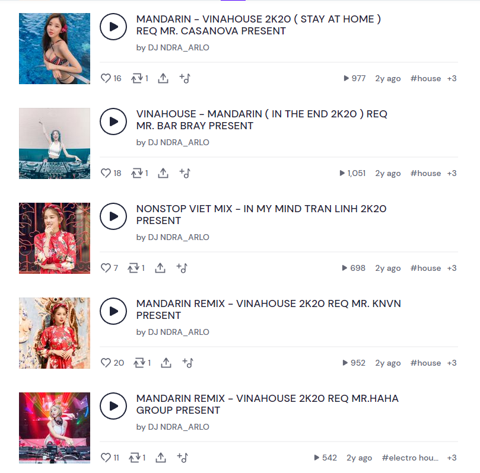Play MANDARIN – VINAHOUSE 2K20 (STAY AT HOME) track
This screenshot has height=473, width=480.
click(113, 27)
